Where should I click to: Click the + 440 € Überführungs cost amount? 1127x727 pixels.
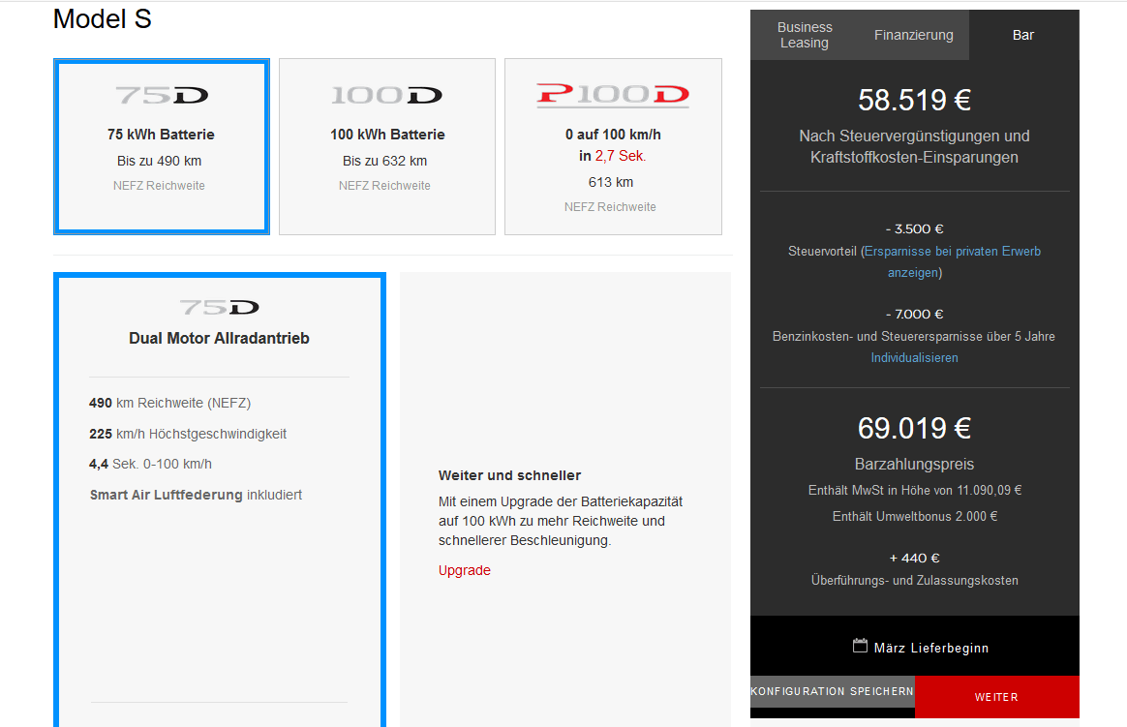coord(914,559)
